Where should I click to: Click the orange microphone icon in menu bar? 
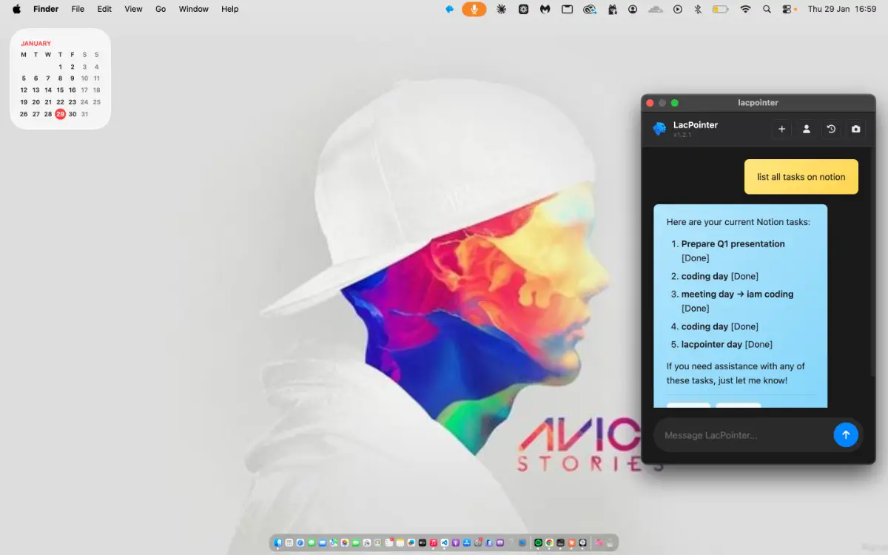tap(474, 9)
